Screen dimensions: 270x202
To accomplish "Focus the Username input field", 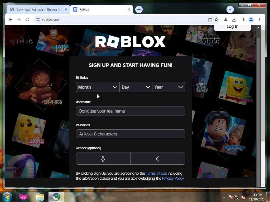I will (131, 111).
